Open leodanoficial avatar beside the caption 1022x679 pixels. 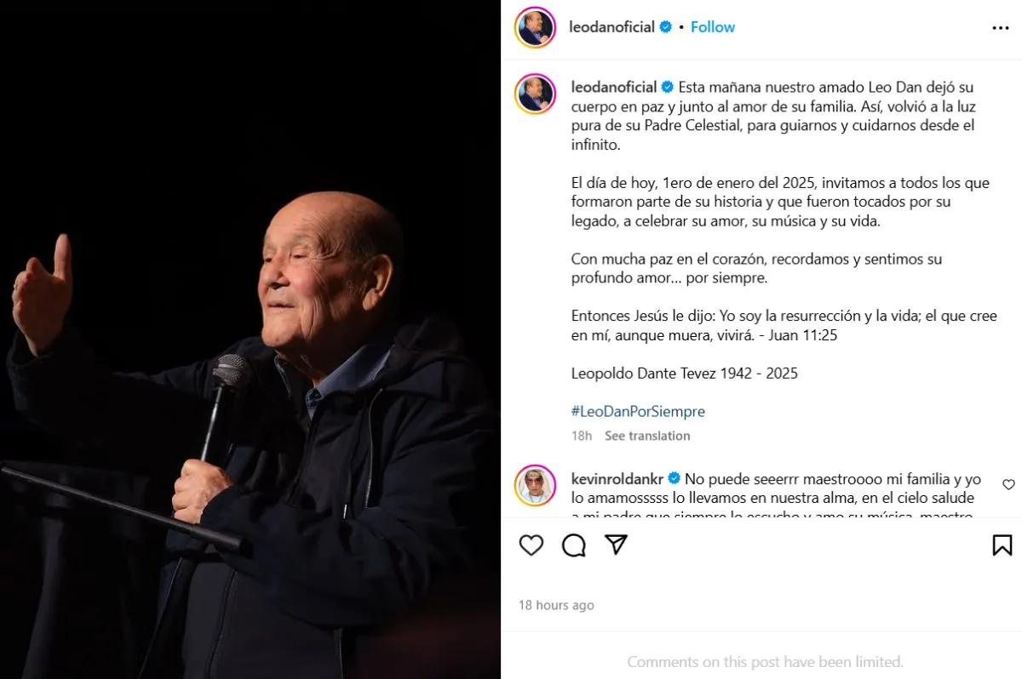point(536,94)
